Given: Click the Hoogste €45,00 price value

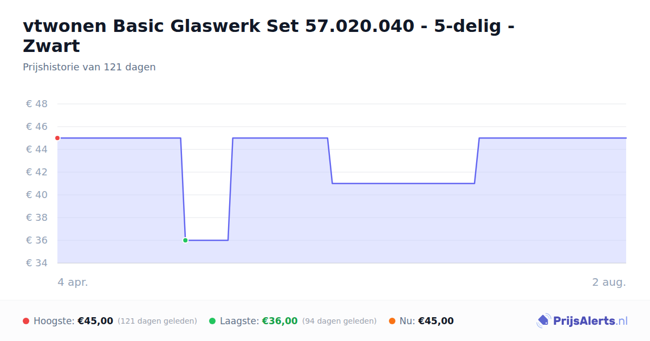Looking at the screenshot, I should pyautogui.click(x=95, y=321).
